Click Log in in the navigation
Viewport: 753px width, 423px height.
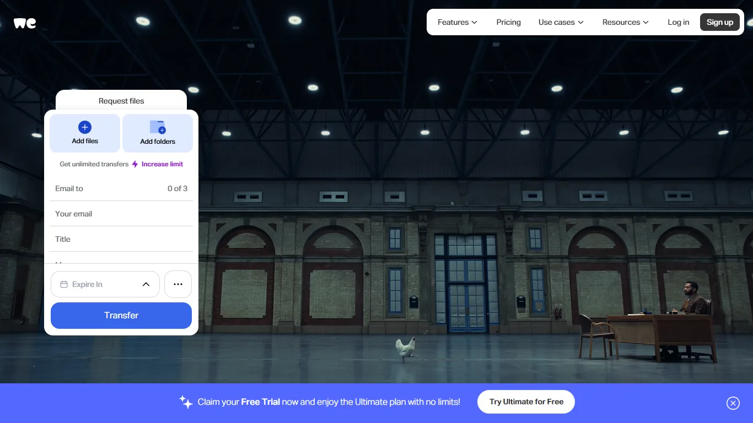[678, 22]
